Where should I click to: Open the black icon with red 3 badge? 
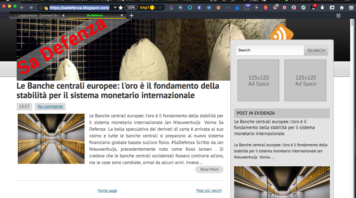(x=313, y=7)
